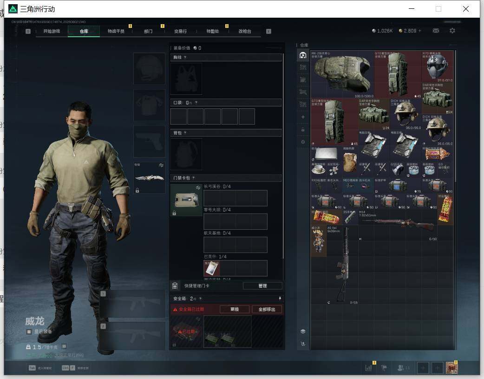Swap the knife via arrows icon

(161, 166)
